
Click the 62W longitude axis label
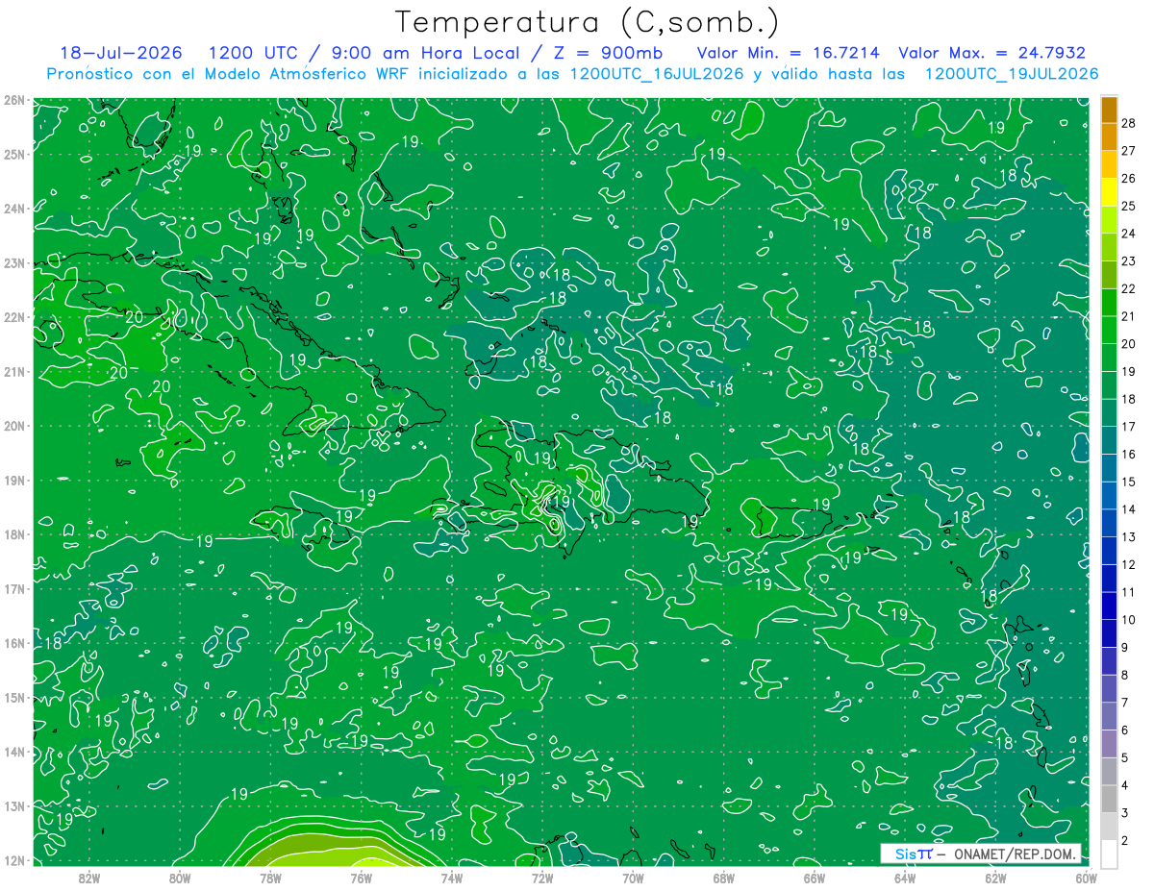point(994,878)
